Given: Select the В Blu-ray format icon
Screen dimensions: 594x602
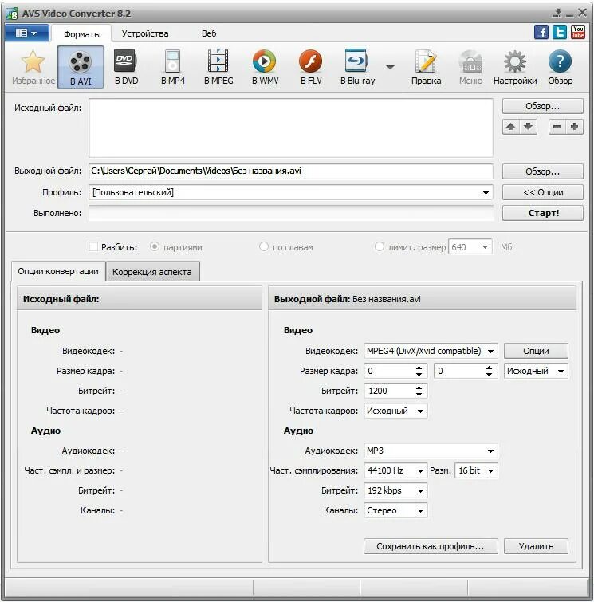Looking at the screenshot, I should tap(357, 67).
